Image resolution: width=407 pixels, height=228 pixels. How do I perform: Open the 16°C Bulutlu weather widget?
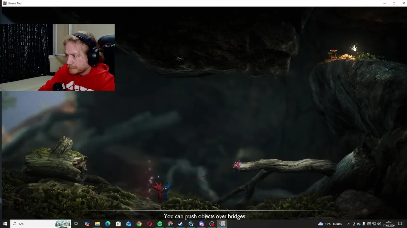[330, 224]
